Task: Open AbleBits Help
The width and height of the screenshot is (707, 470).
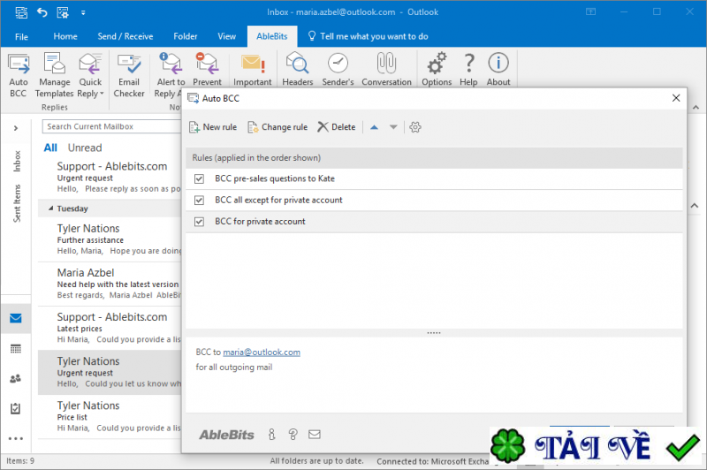Action: (x=468, y=70)
